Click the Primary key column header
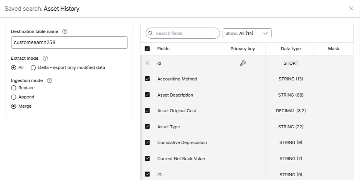The image size is (360, 180). [243, 49]
